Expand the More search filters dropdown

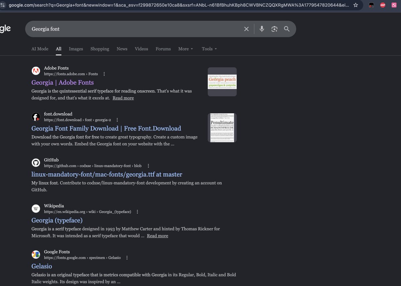coord(185,49)
